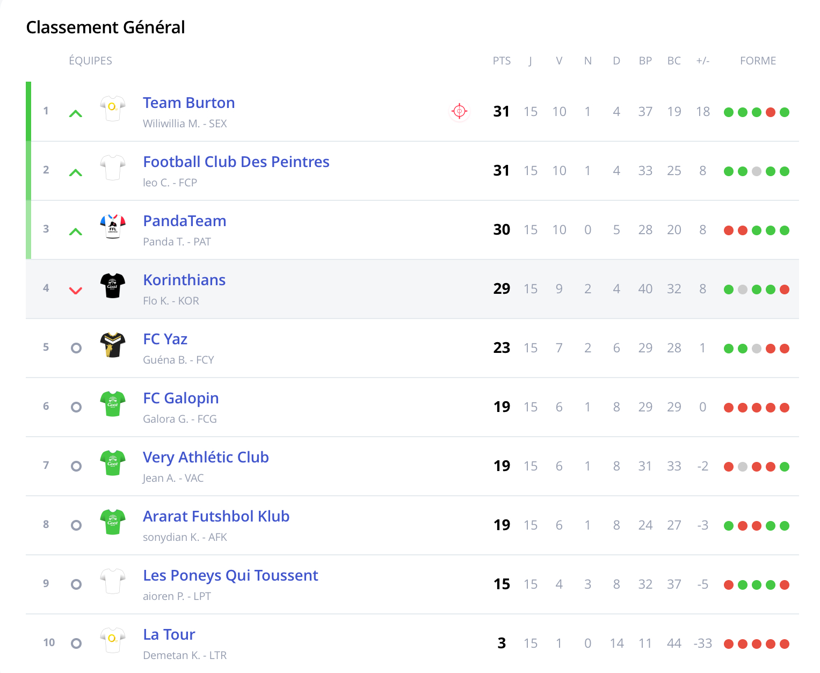Click the PTS column header
The width and height of the screenshot is (820, 673).
(502, 61)
